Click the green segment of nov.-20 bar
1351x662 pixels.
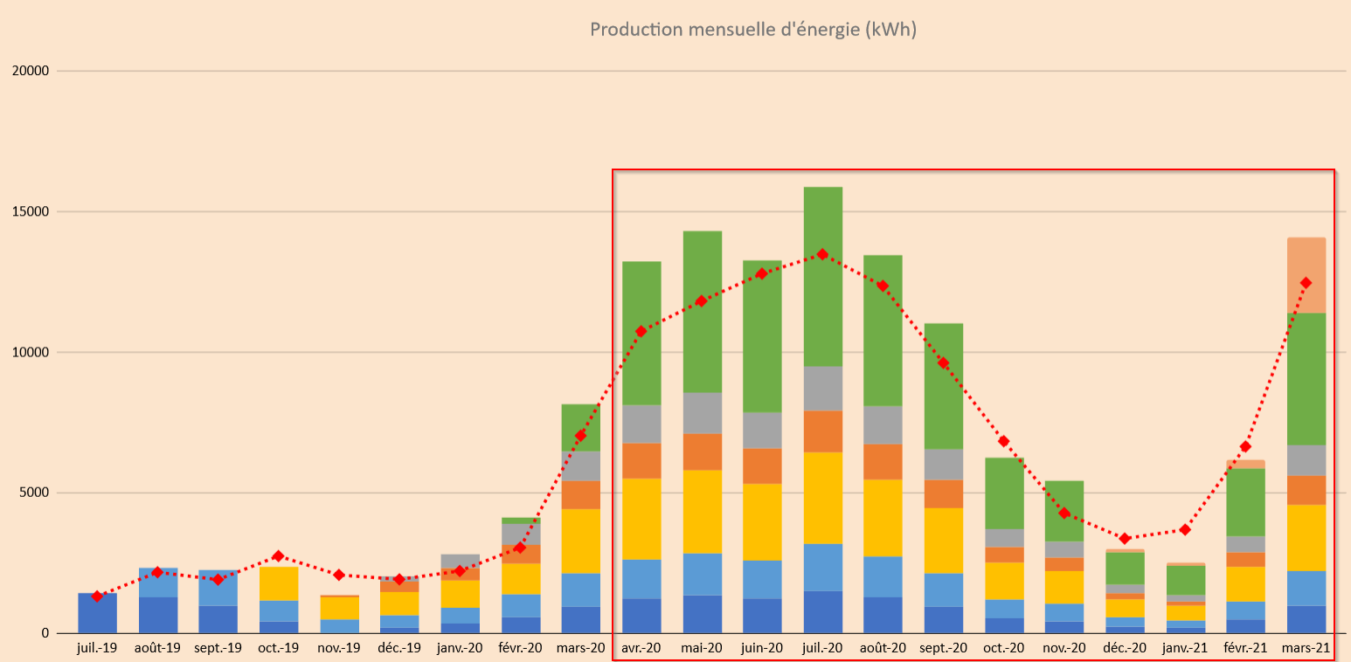coord(1064,511)
